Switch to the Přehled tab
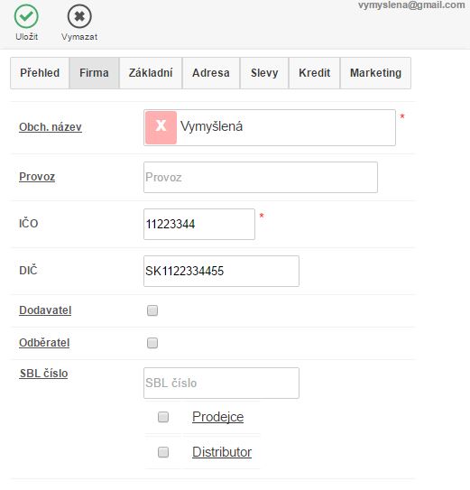 [x=40, y=73]
